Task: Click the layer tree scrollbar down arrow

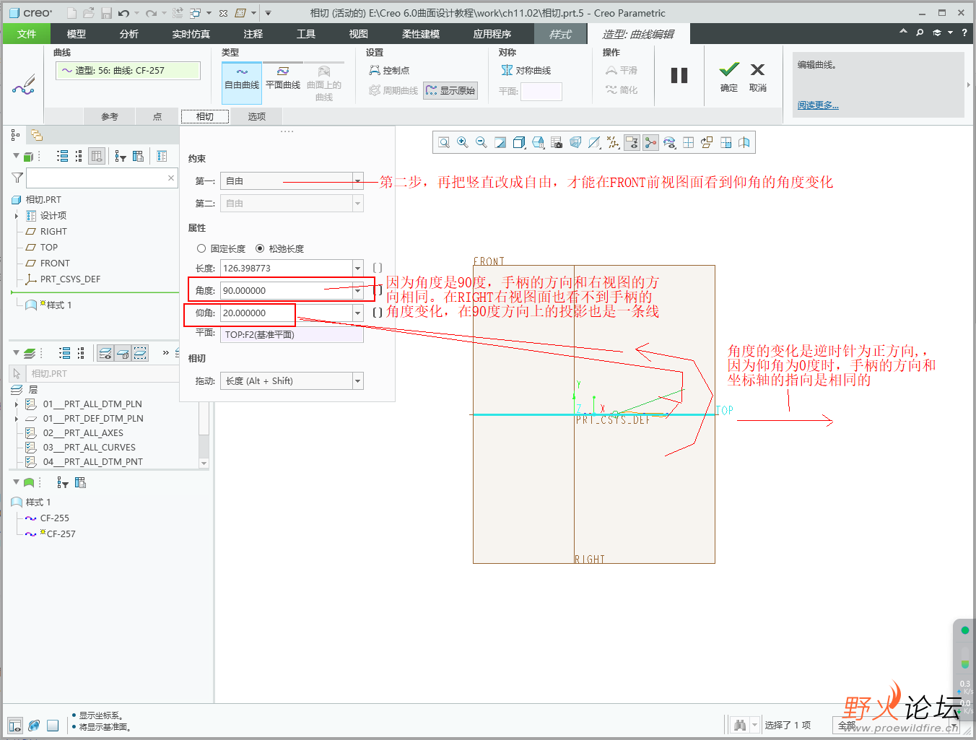Action: [204, 463]
